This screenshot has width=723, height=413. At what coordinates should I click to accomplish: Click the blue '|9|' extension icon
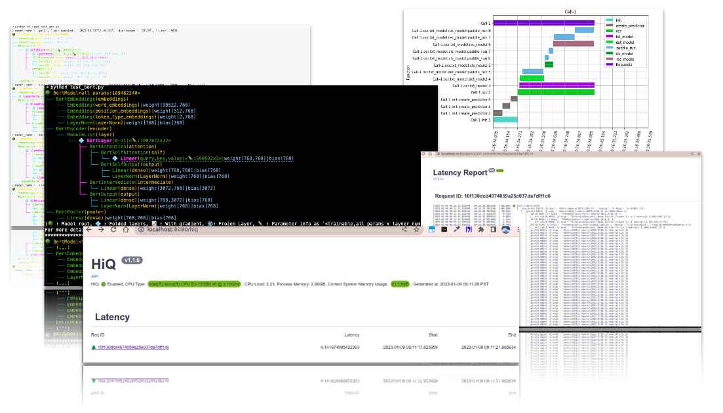click(470, 229)
